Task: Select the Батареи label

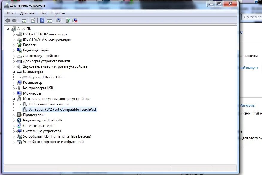Action: tap(30, 45)
